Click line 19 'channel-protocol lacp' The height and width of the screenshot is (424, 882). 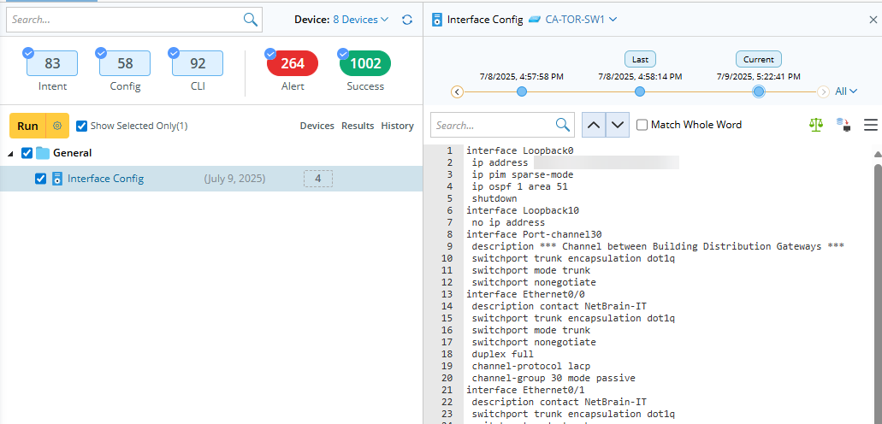[531, 366]
